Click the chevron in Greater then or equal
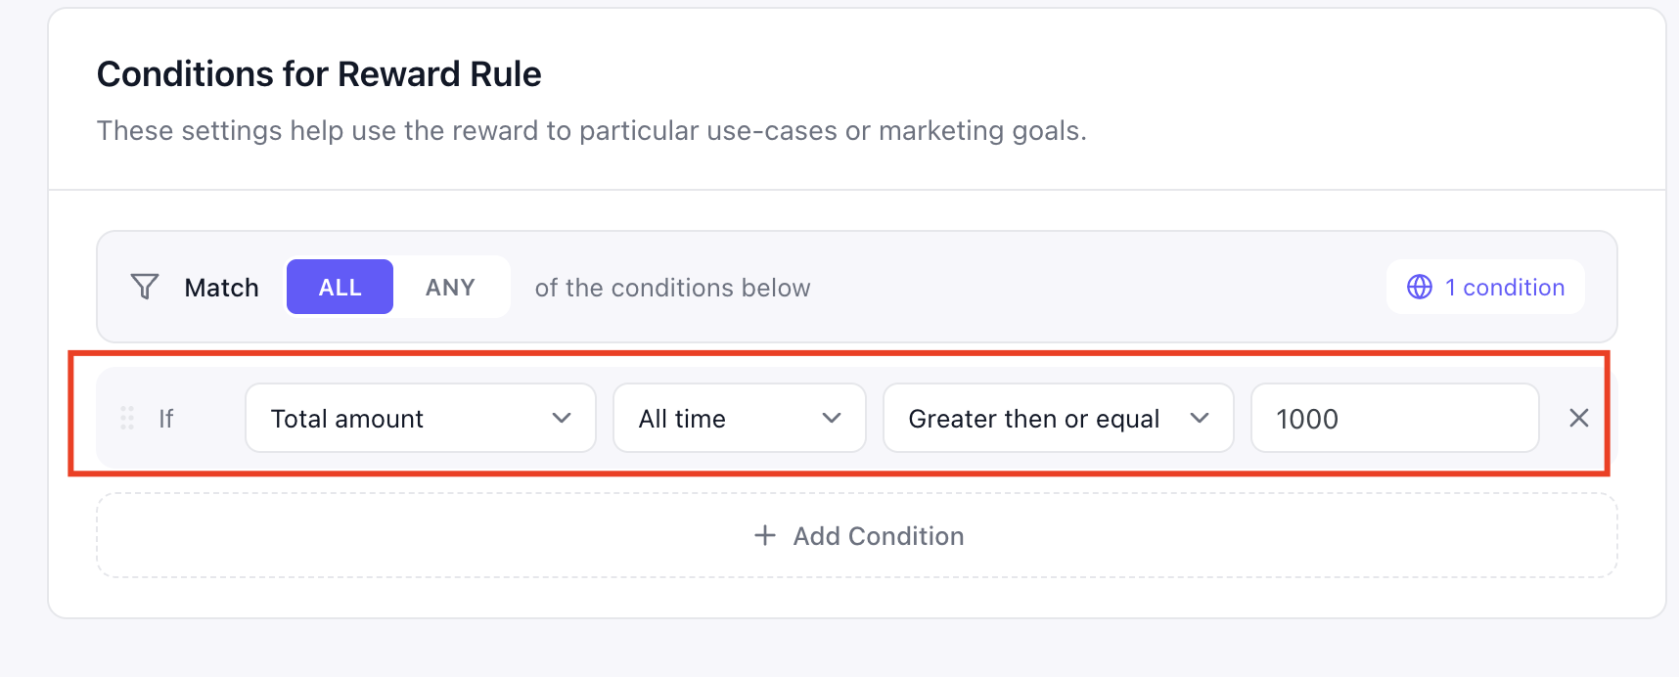 point(1200,418)
